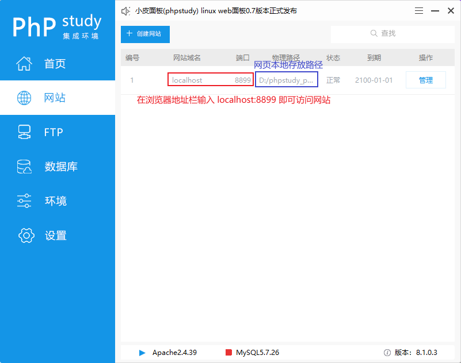Click the 网站域名 column header
The width and height of the screenshot is (461, 363).
click(186, 58)
